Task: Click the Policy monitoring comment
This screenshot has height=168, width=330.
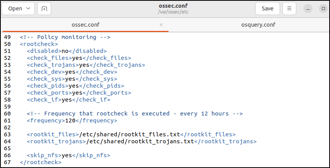Action: (x=65, y=37)
